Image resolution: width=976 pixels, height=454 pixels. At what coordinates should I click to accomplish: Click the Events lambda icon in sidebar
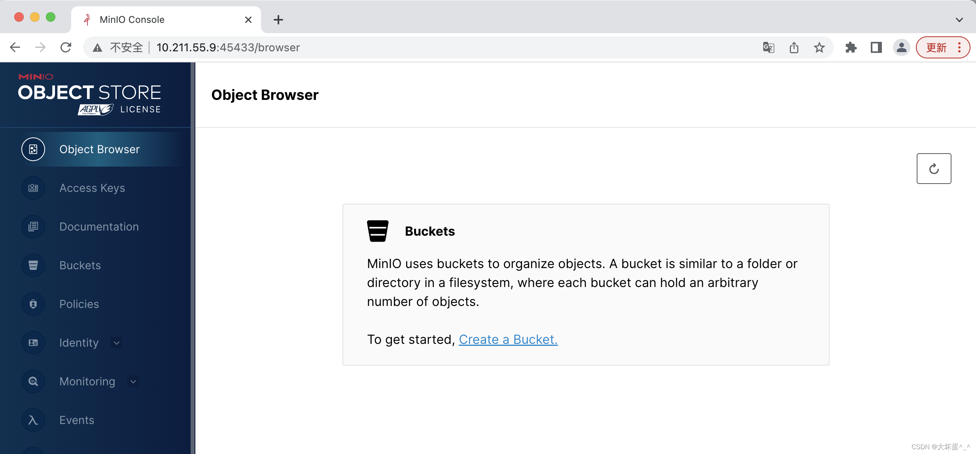[x=33, y=420]
